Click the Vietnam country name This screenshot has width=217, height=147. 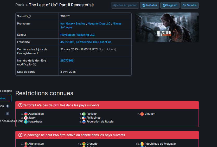tap(150, 114)
